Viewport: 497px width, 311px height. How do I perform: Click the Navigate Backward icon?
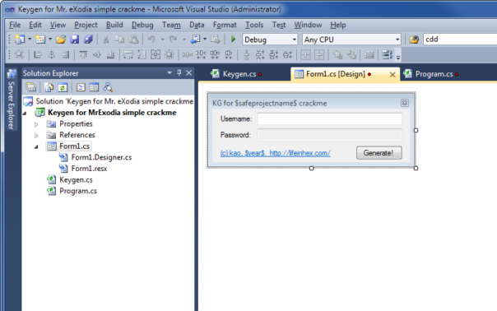[x=195, y=39]
